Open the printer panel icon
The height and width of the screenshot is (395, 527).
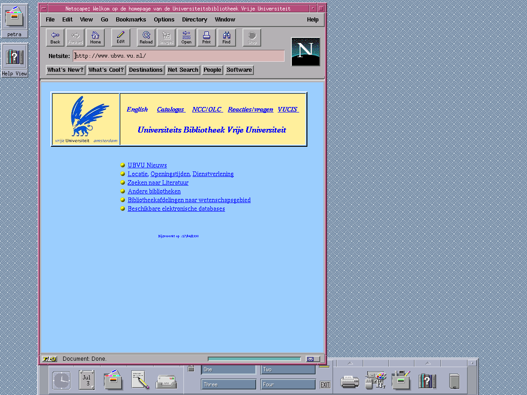point(350,382)
